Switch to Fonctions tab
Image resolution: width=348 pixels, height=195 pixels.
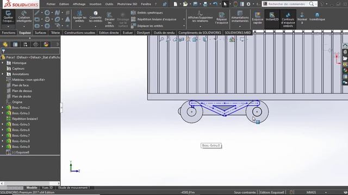[x=9, y=32]
